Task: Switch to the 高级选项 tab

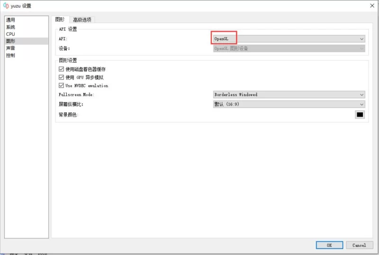Action: point(82,19)
